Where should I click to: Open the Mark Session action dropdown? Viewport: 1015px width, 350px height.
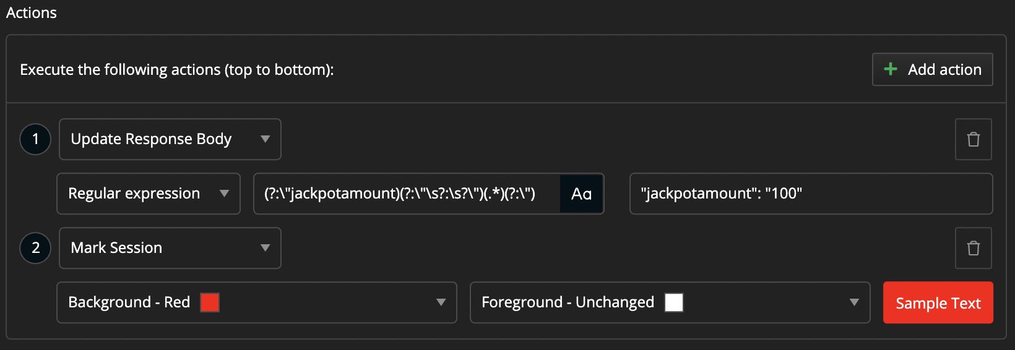[x=170, y=248]
